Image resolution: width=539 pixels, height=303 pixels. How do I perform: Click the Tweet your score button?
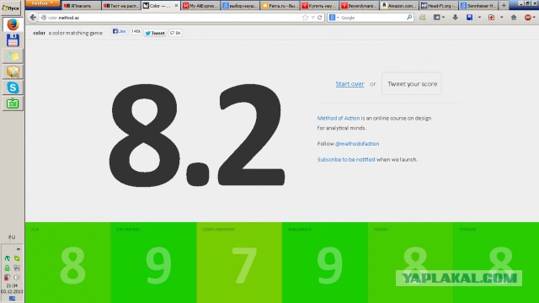(412, 83)
